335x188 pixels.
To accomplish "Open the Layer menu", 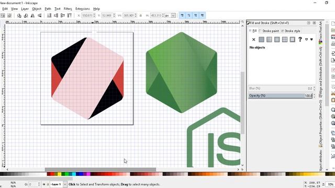I will click(25, 9).
